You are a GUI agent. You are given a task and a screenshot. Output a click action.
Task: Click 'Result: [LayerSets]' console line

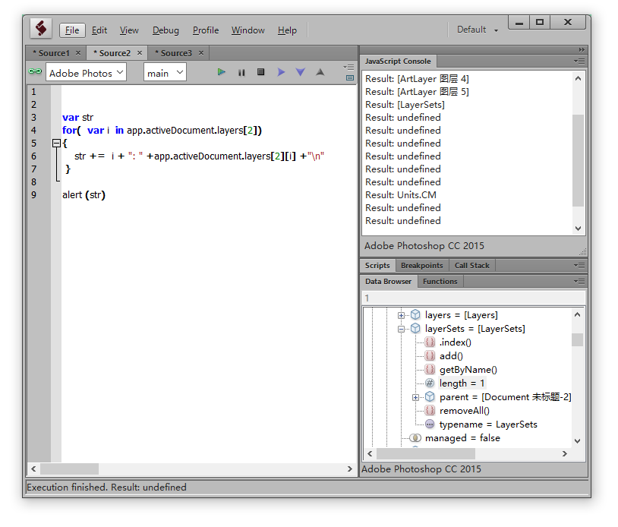click(405, 105)
